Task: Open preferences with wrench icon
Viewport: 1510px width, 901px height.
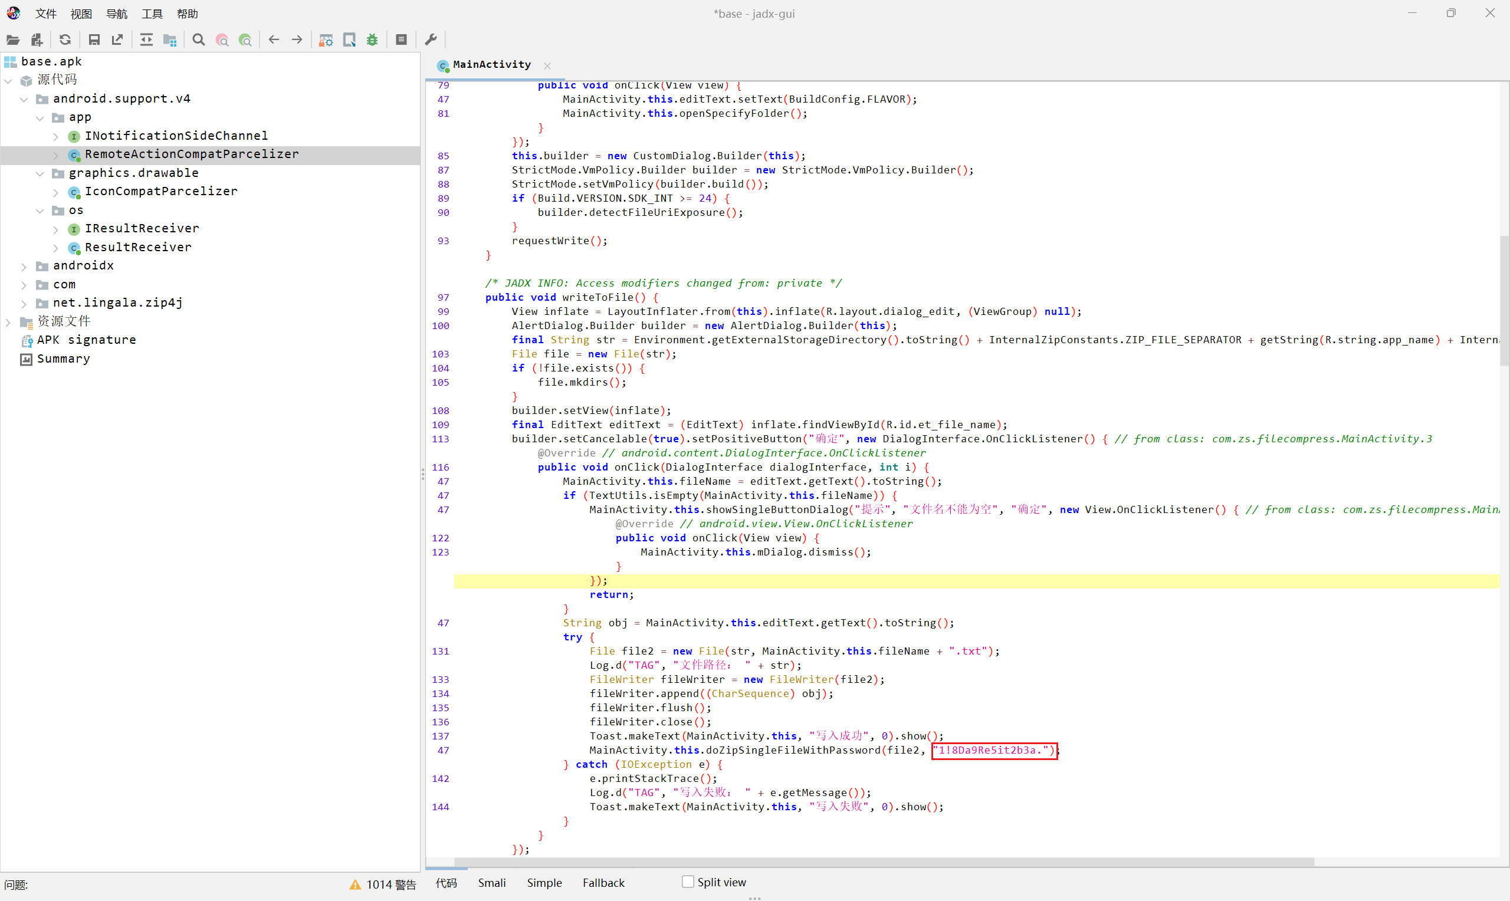Action: coord(431,40)
